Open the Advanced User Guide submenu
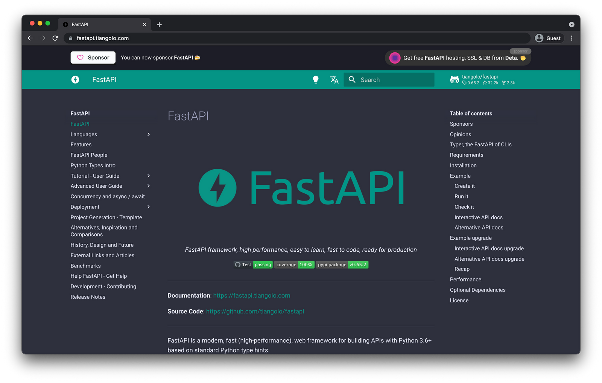This screenshot has width=602, height=383. tap(149, 186)
